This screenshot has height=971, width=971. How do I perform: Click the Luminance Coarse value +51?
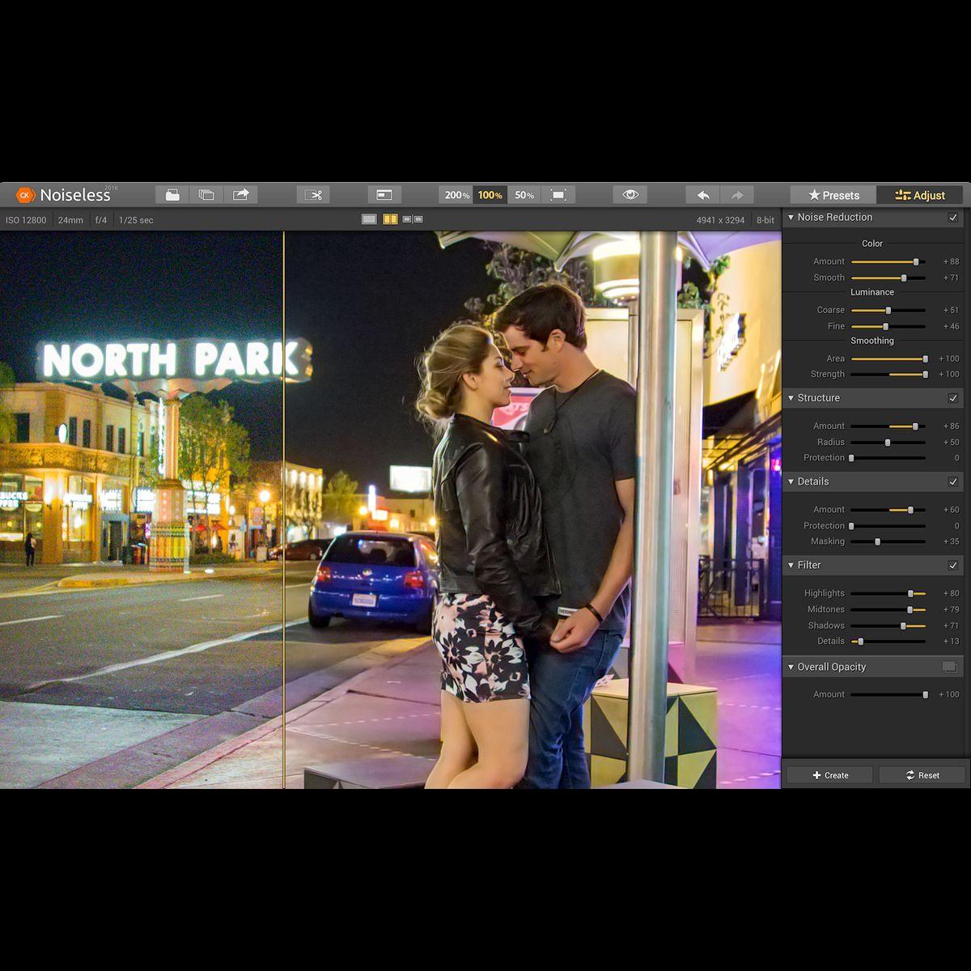pyautogui.click(x=951, y=311)
